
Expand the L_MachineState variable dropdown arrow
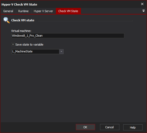click(61, 51)
